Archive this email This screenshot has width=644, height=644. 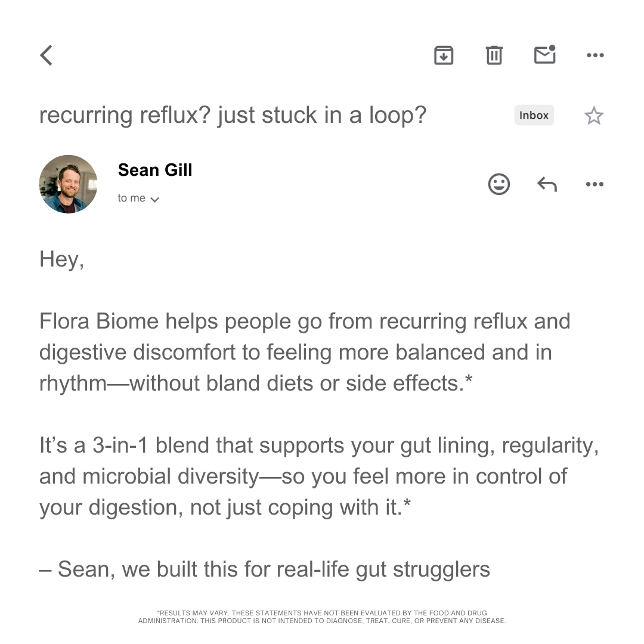pyautogui.click(x=444, y=55)
